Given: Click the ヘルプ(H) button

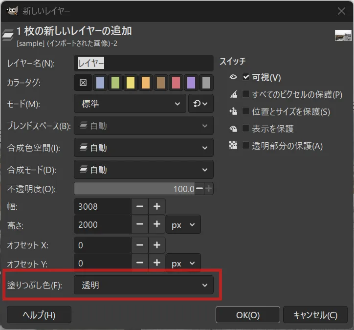Looking at the screenshot, I should [39, 315].
